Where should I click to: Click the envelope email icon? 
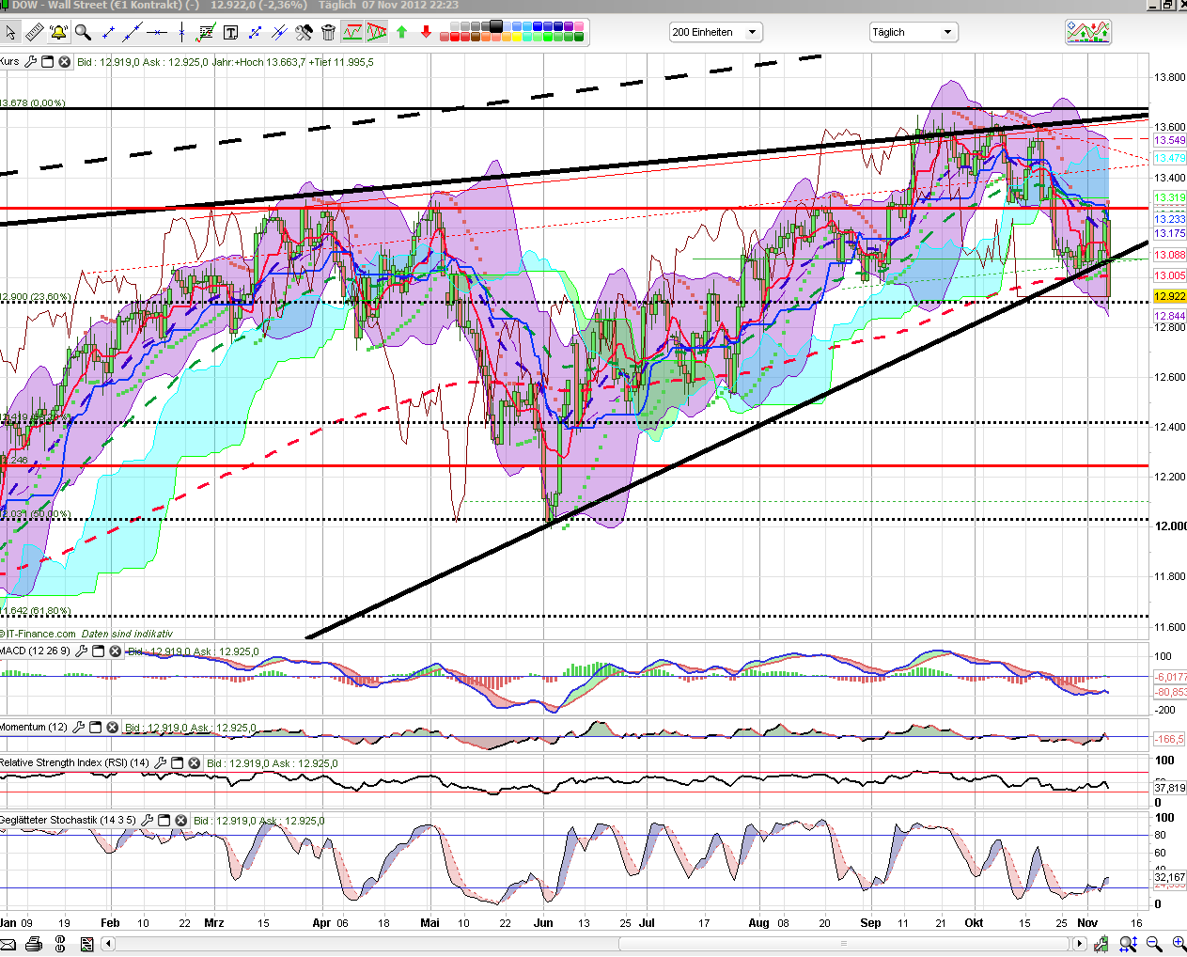pos(8,944)
